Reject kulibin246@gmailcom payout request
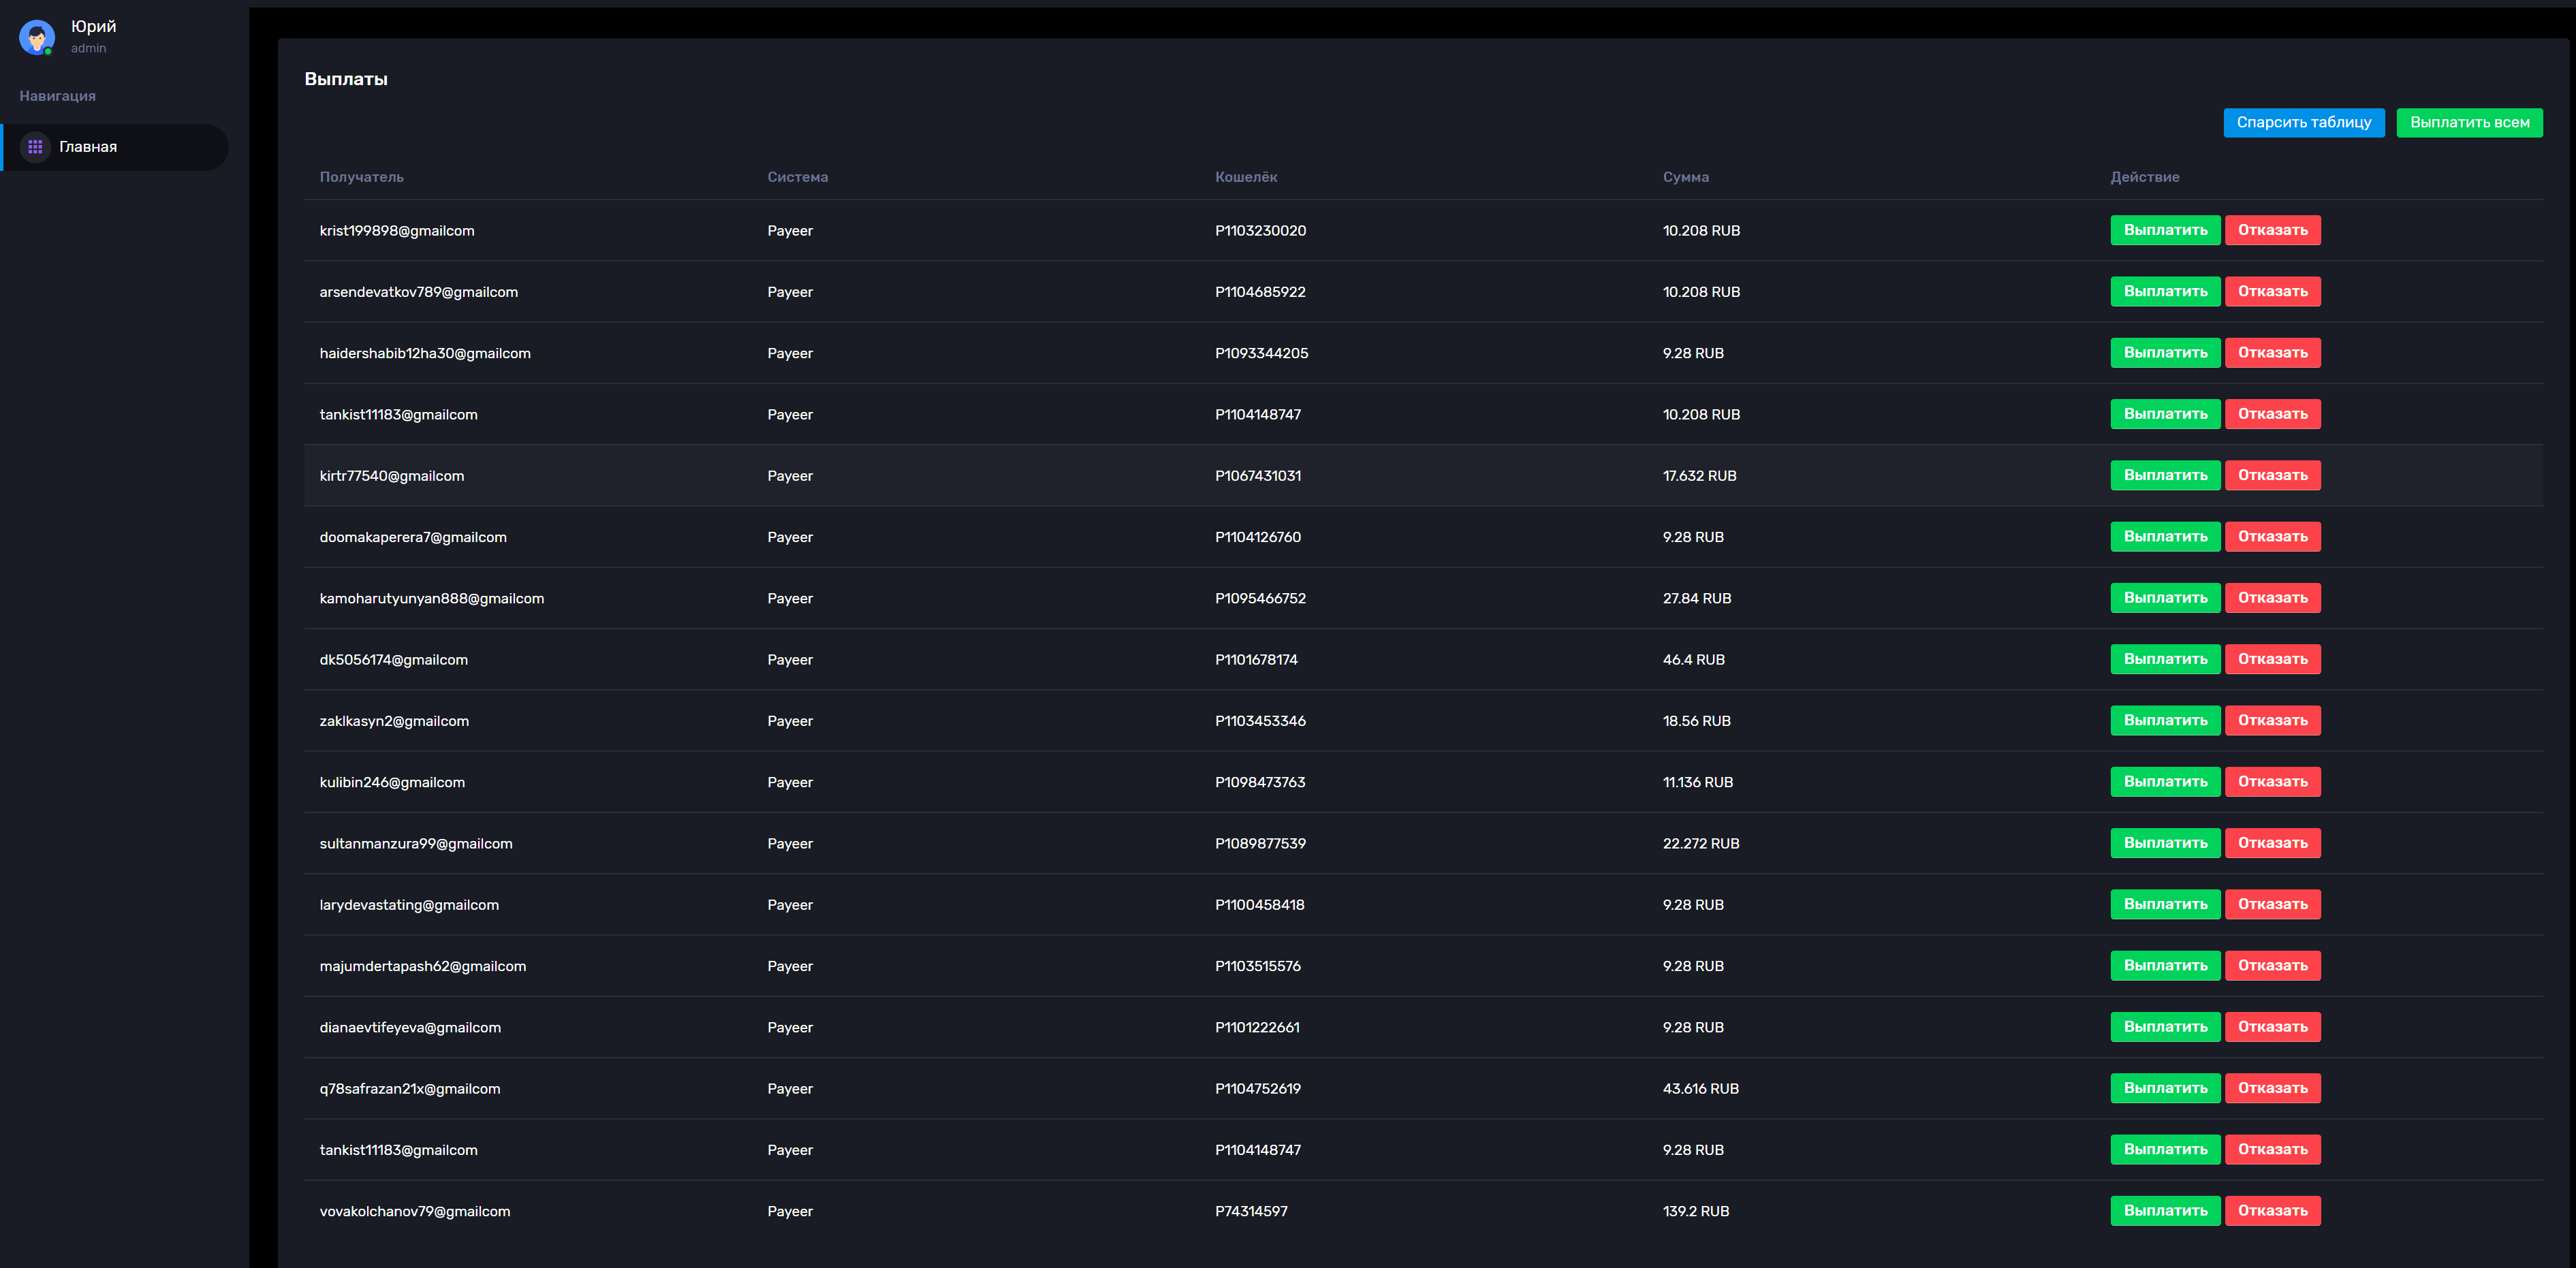 pyautogui.click(x=2272, y=782)
